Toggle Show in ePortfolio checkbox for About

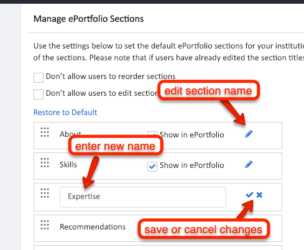pyautogui.click(x=152, y=134)
